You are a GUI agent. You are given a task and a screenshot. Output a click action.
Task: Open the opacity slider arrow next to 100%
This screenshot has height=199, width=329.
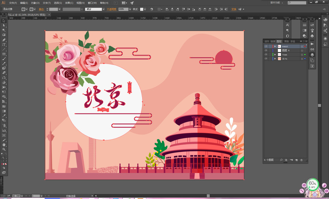130,9
